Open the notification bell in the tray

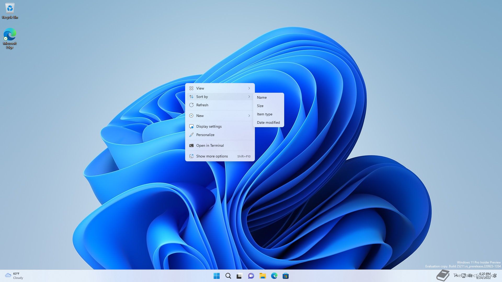pos(495,276)
